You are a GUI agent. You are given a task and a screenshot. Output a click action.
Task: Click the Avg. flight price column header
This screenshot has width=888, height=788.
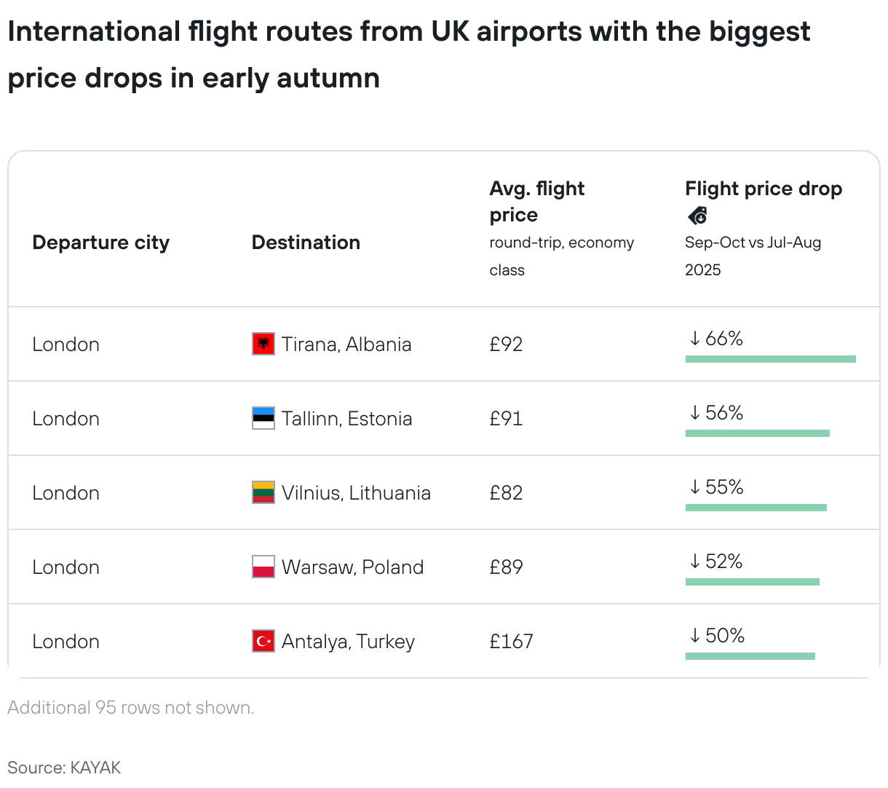(536, 202)
